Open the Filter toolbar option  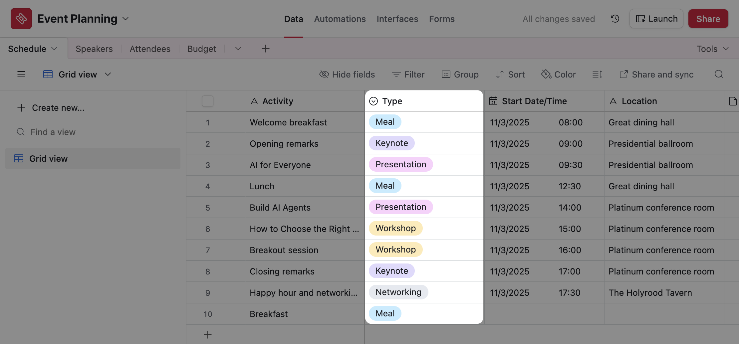(408, 74)
